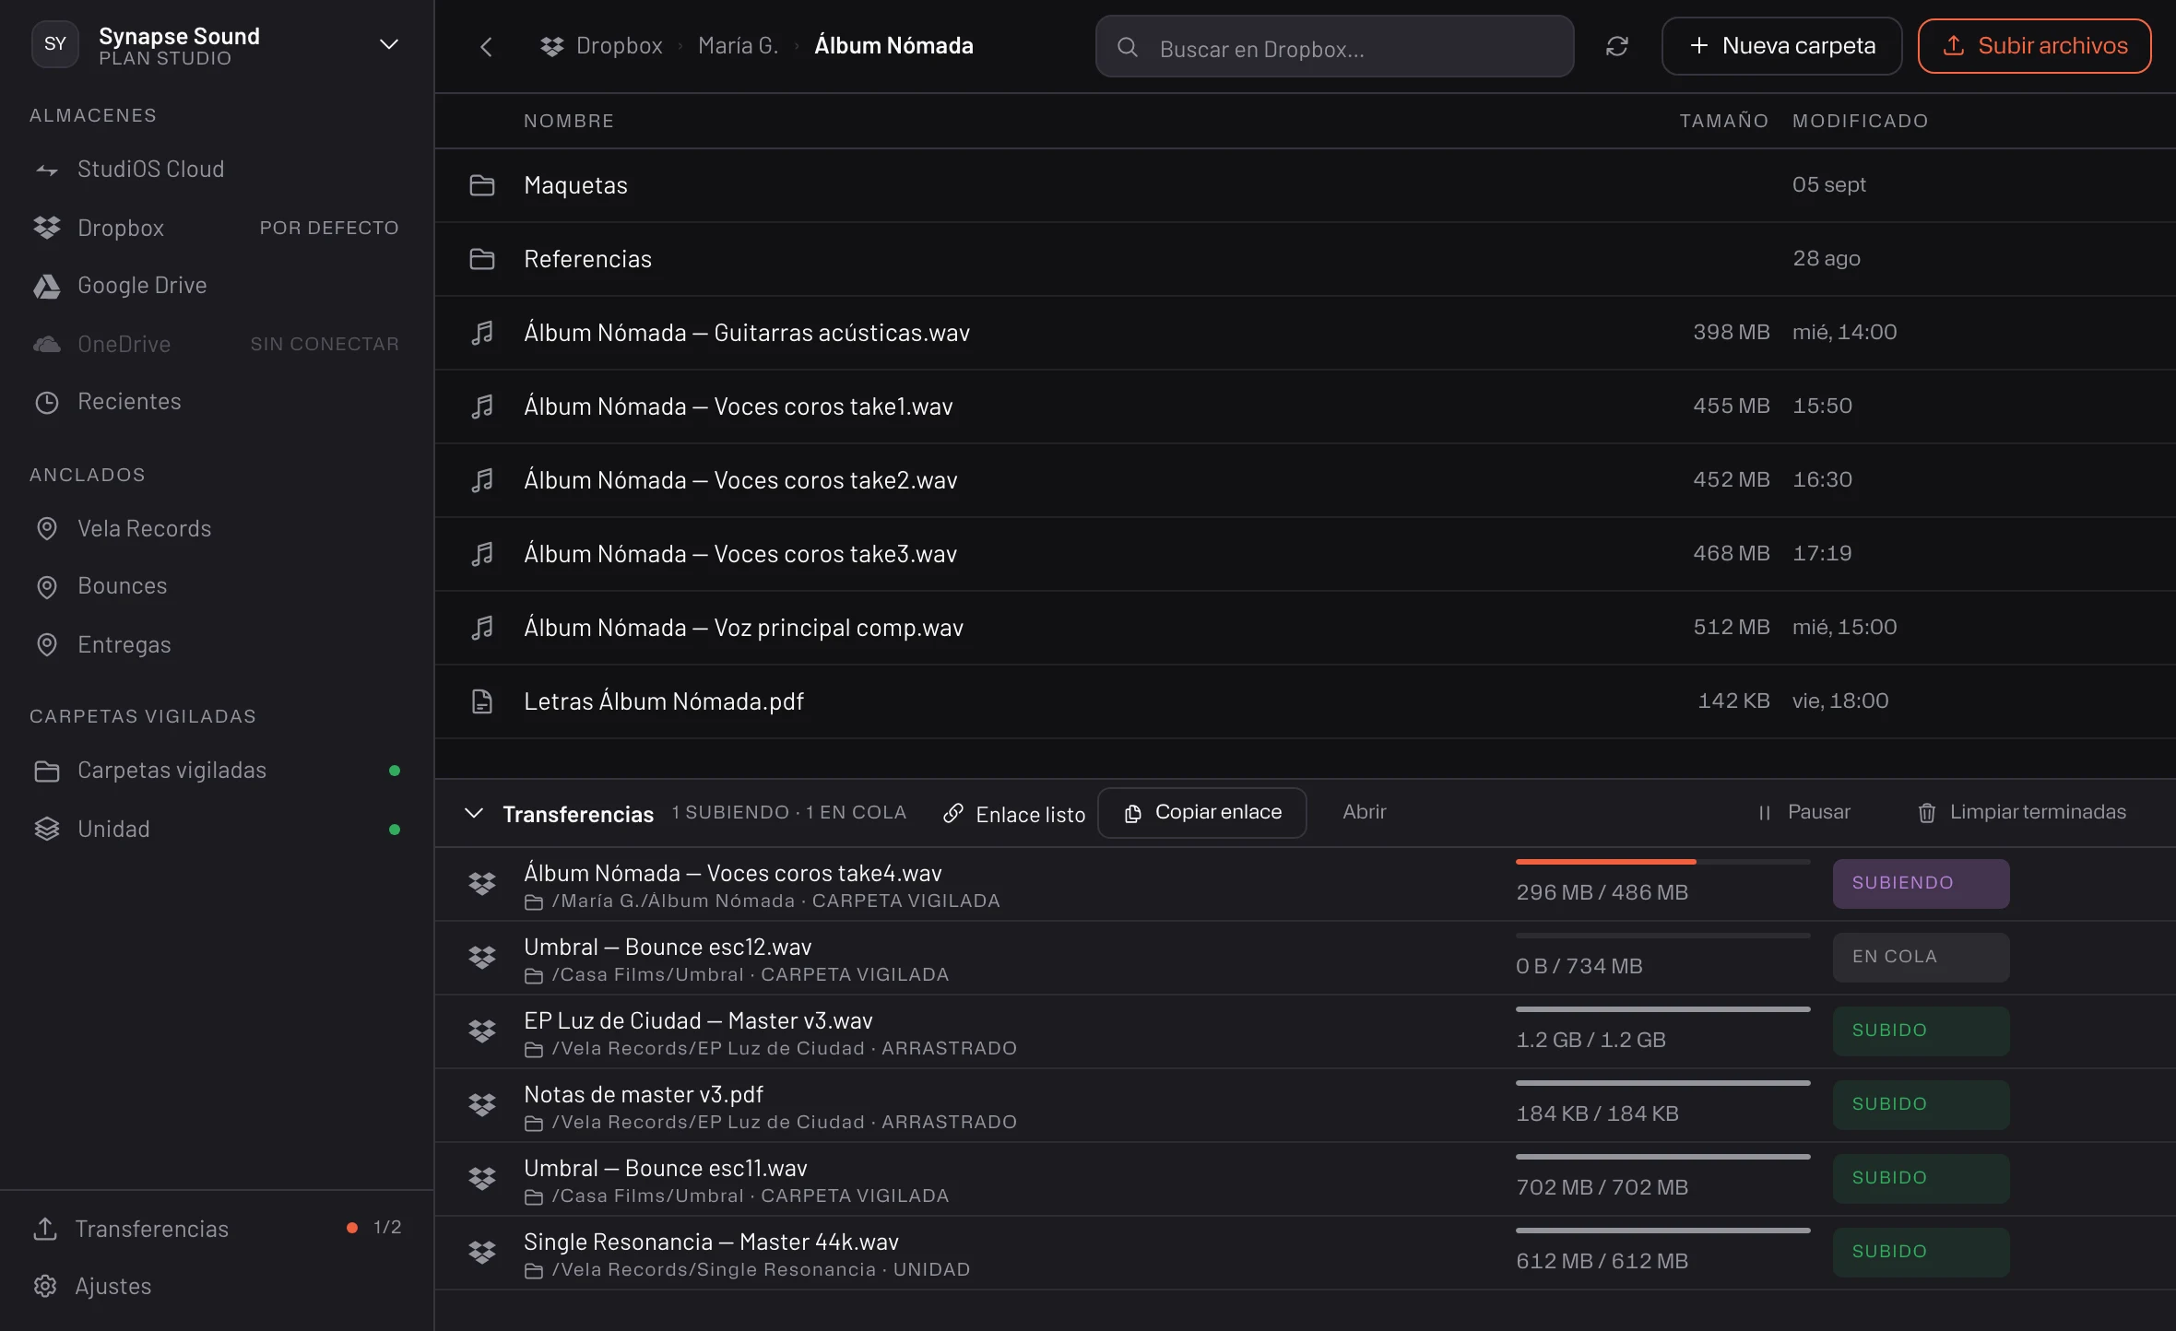Click the SY workspace avatar
Screen dimensions: 2176x1331
click(55, 44)
